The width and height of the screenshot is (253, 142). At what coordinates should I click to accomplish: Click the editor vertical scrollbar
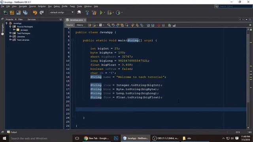click(x=248, y=78)
